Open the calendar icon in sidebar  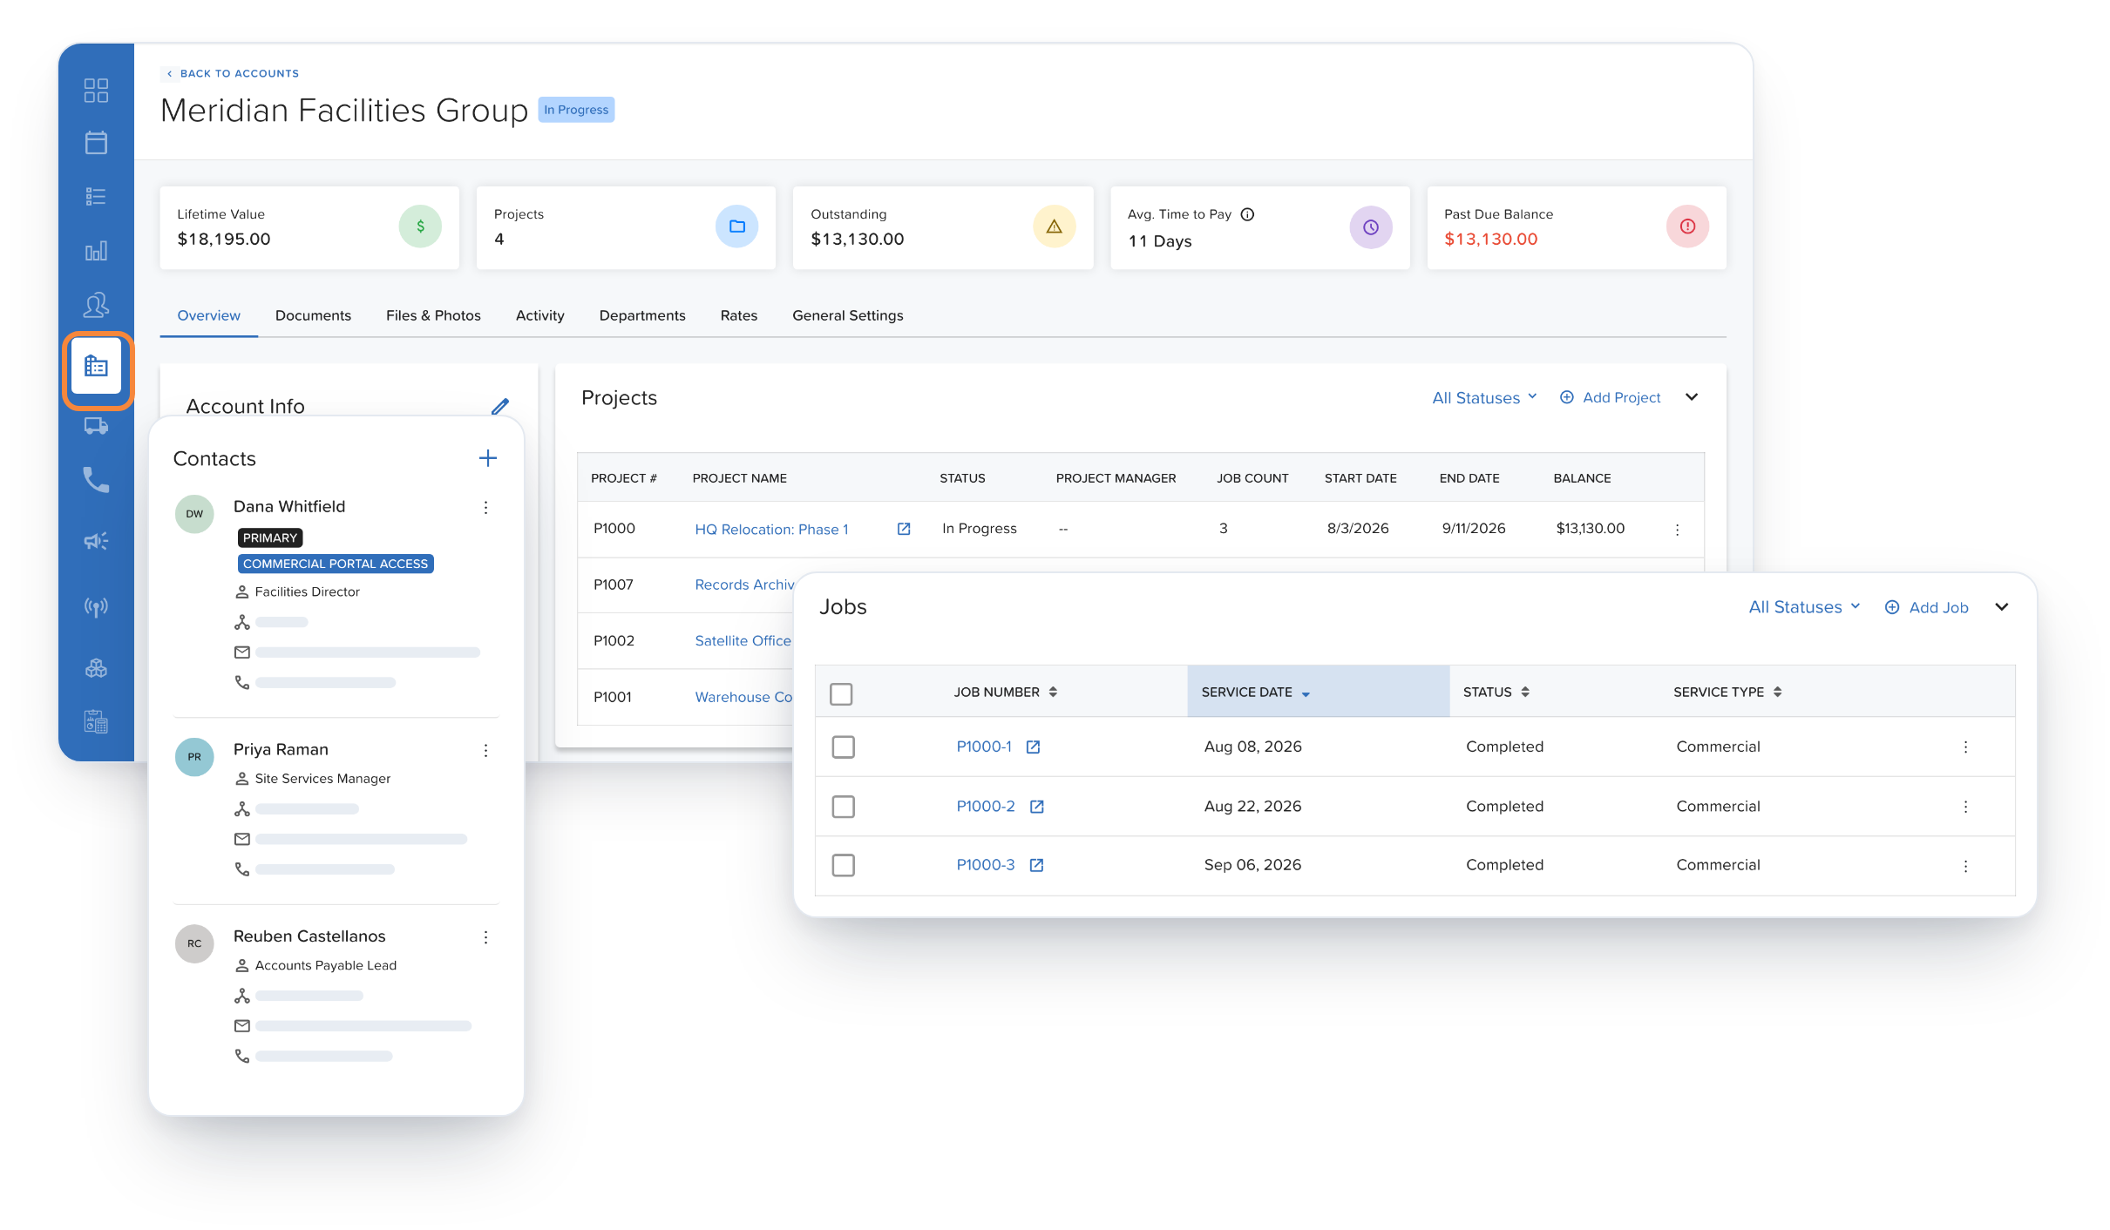(96, 143)
